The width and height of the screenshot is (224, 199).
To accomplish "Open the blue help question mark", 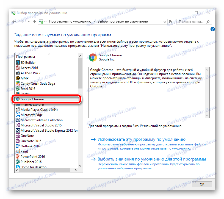I will point(212,29).
